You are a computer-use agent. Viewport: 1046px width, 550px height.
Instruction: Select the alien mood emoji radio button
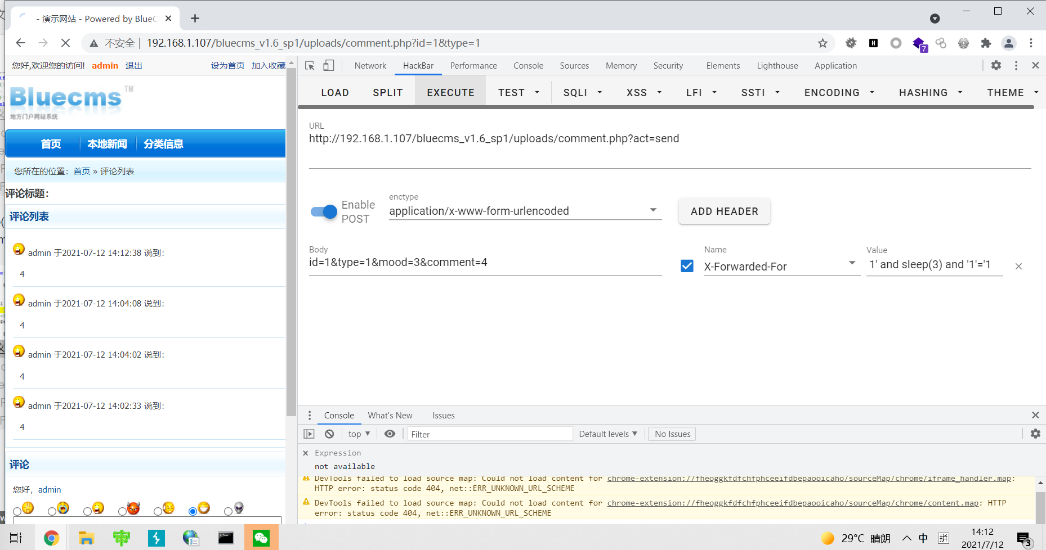(228, 511)
